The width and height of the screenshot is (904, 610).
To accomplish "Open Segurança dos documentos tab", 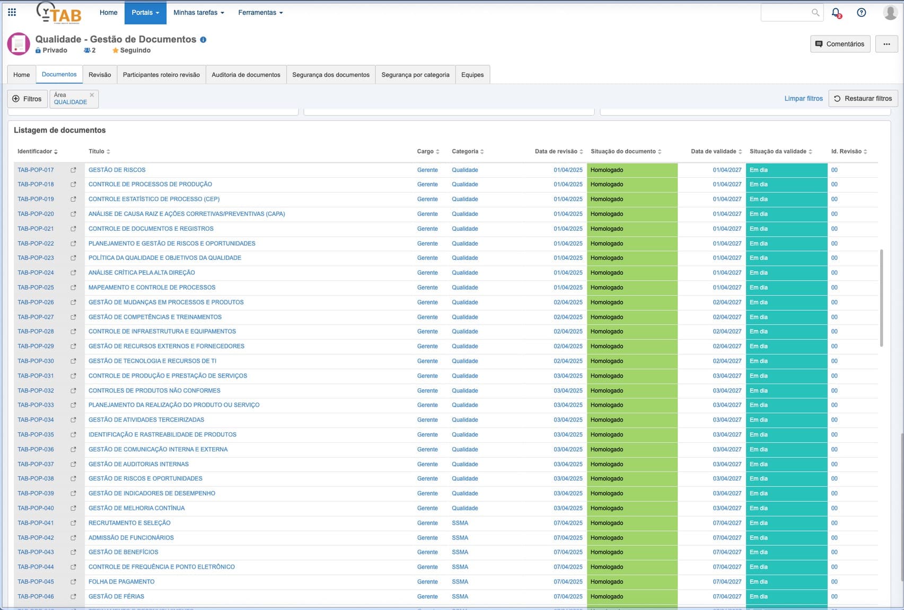I will [x=331, y=75].
